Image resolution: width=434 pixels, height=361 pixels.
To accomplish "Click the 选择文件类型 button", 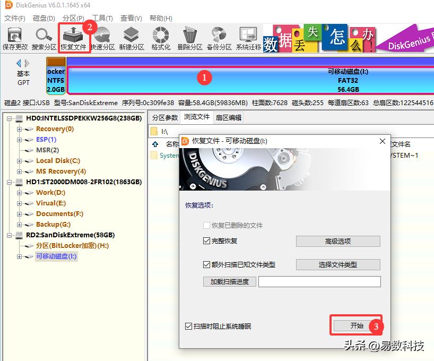I will (338, 264).
